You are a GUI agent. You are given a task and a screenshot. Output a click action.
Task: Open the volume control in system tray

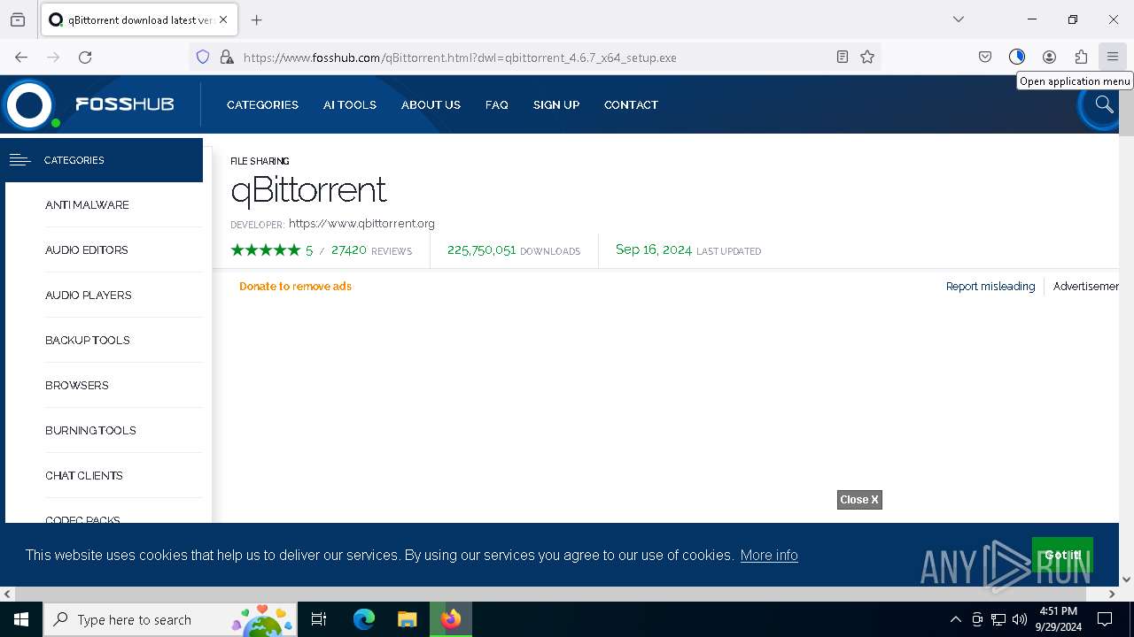1020,619
